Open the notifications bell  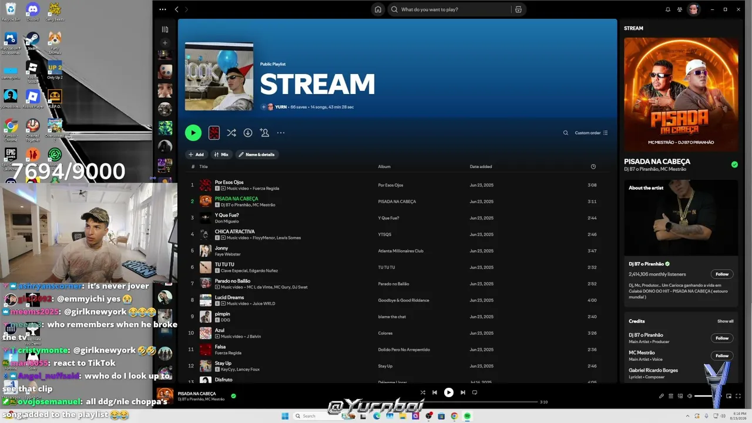coord(668,9)
